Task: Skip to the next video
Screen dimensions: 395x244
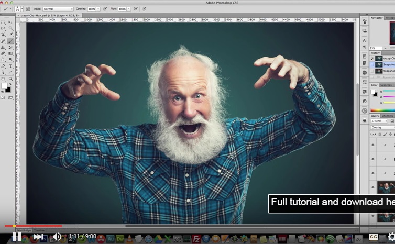Action: 38,237
